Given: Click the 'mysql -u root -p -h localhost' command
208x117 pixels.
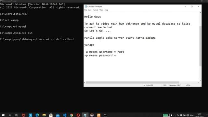Looking at the screenshot, I should (x=52, y=39).
